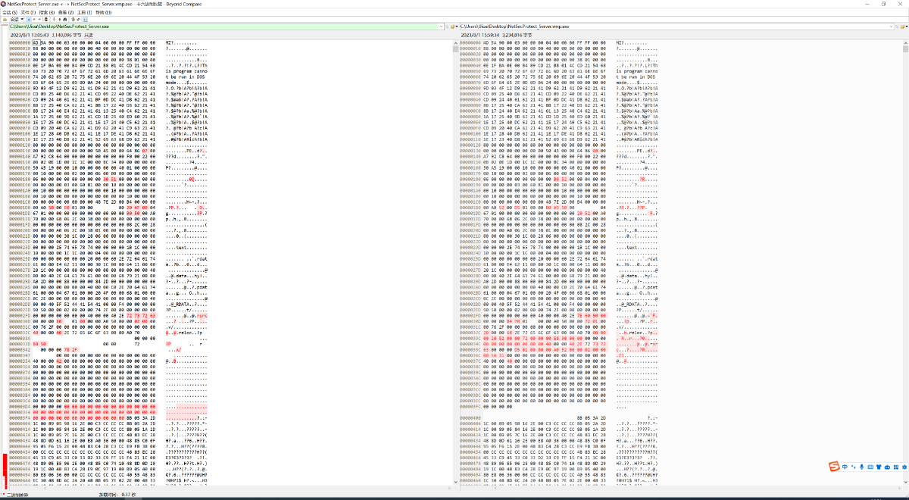The height and width of the screenshot is (500, 909).
Task: Click the left pane timestamp '2023/8/1 13:05:43'
Action: [x=30, y=36]
